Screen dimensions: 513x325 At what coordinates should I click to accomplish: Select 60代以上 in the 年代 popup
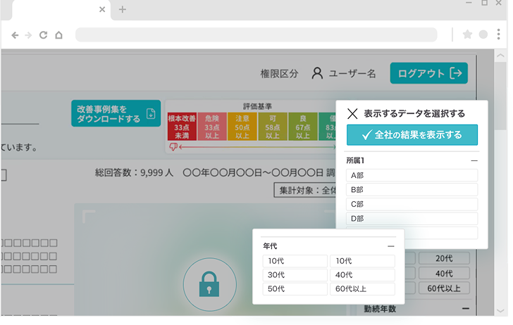click(x=362, y=289)
